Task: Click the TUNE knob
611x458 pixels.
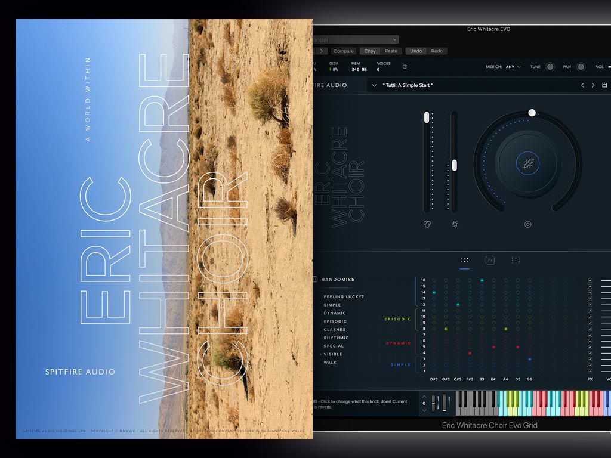Action: click(x=550, y=67)
